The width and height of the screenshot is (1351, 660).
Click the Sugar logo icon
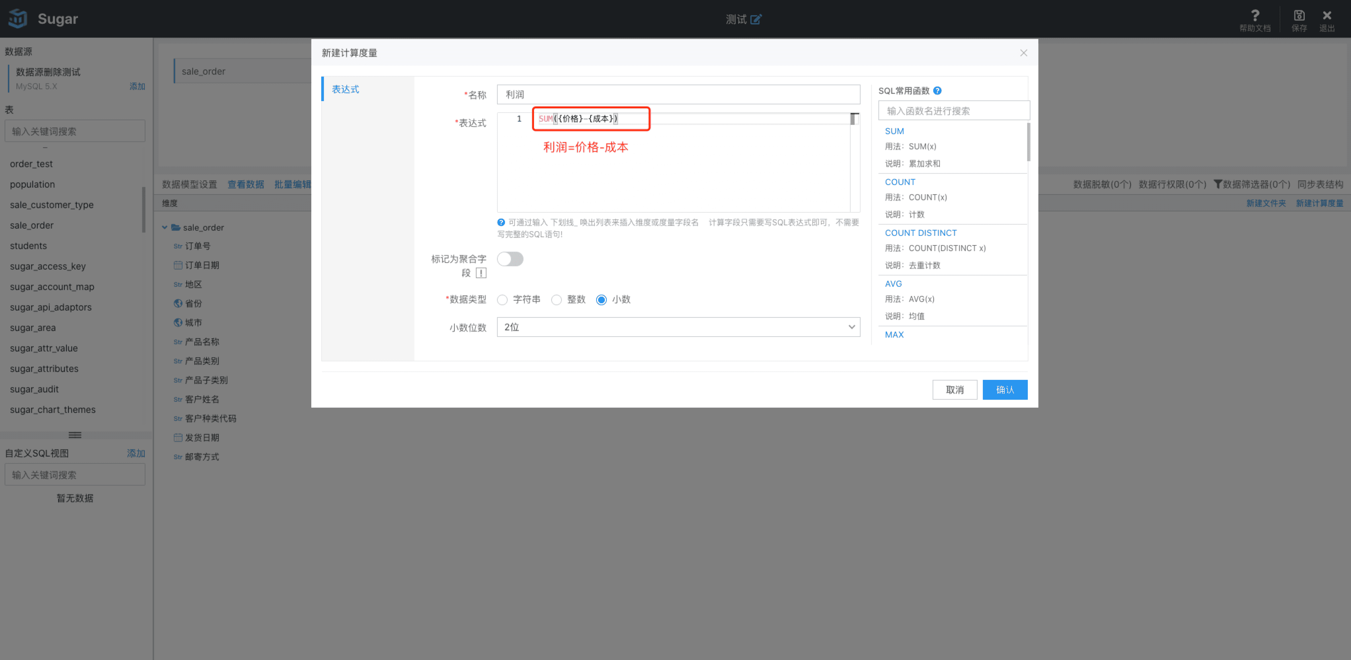(18, 19)
